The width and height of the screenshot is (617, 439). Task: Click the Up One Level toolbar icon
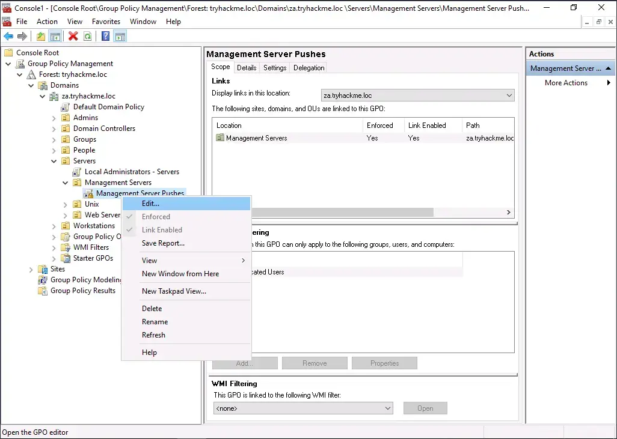[x=41, y=37]
